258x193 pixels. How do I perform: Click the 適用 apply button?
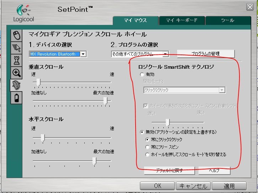tap(229, 186)
